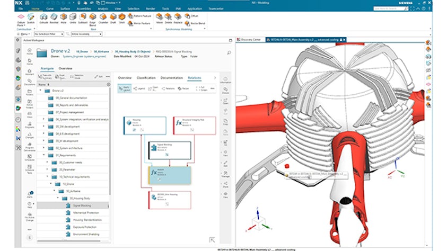
Task: Open tree table settings gear
Action: pos(108,85)
